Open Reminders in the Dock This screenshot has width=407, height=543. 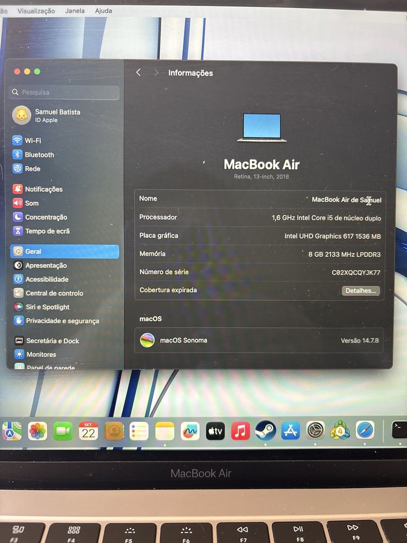pyautogui.click(x=139, y=431)
